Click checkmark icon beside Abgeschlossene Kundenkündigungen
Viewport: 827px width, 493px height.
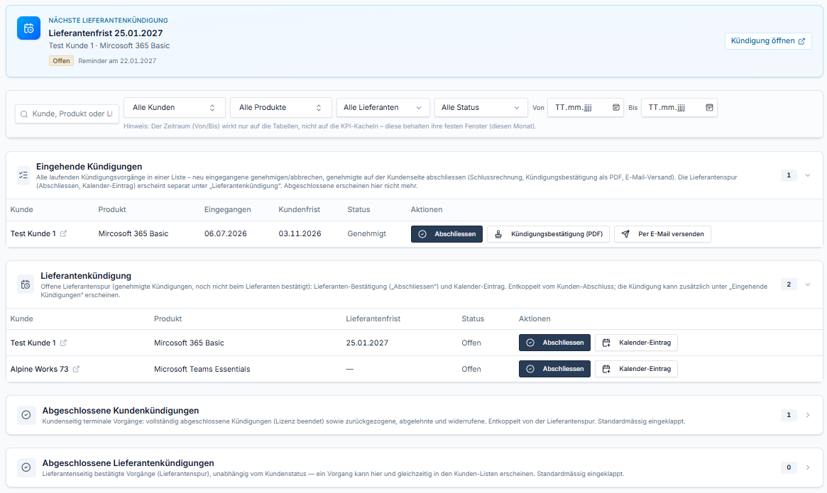pos(26,415)
